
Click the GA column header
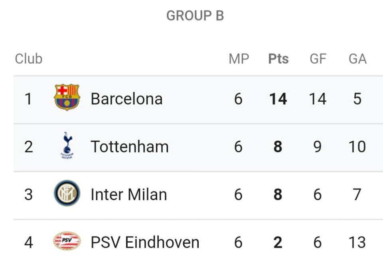click(357, 59)
